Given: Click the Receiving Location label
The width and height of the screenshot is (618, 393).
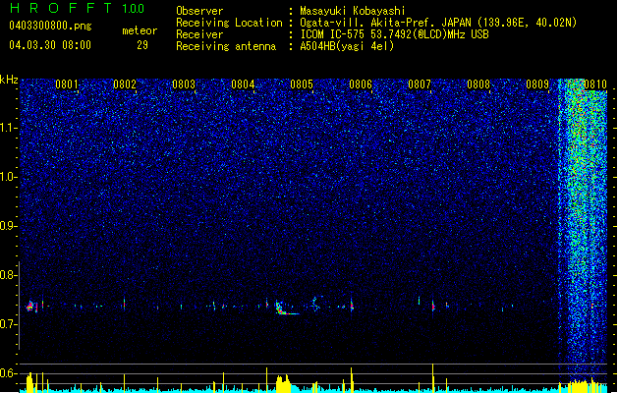Looking at the screenshot, I should [x=229, y=23].
